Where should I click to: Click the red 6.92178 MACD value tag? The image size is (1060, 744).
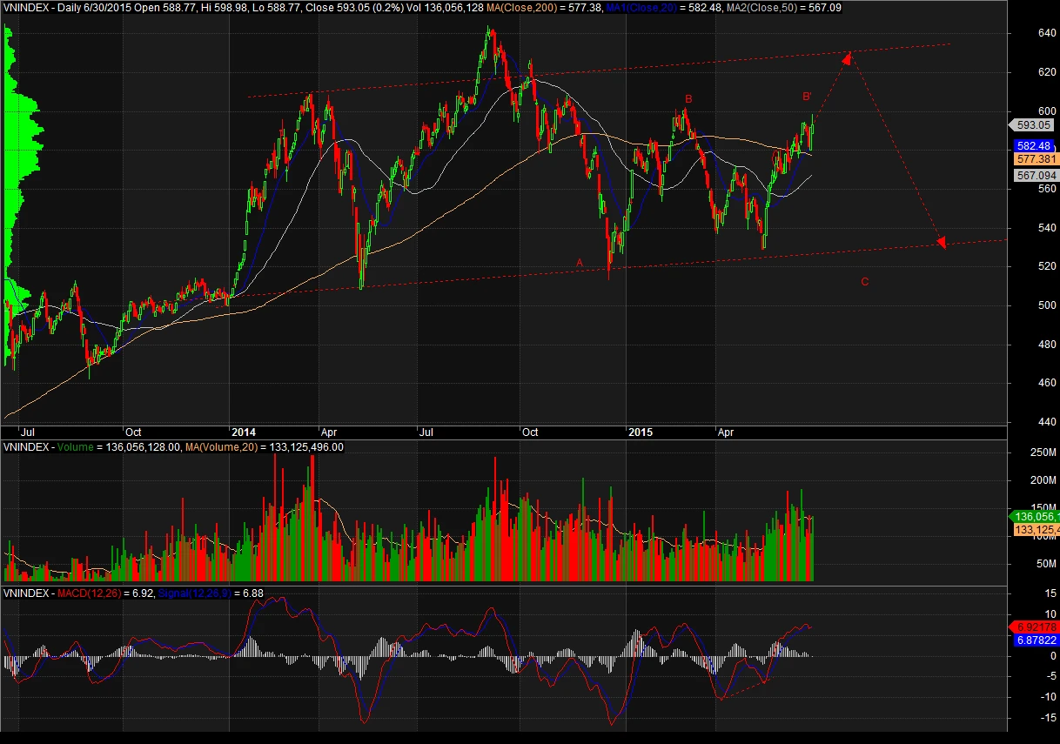coord(1033,627)
